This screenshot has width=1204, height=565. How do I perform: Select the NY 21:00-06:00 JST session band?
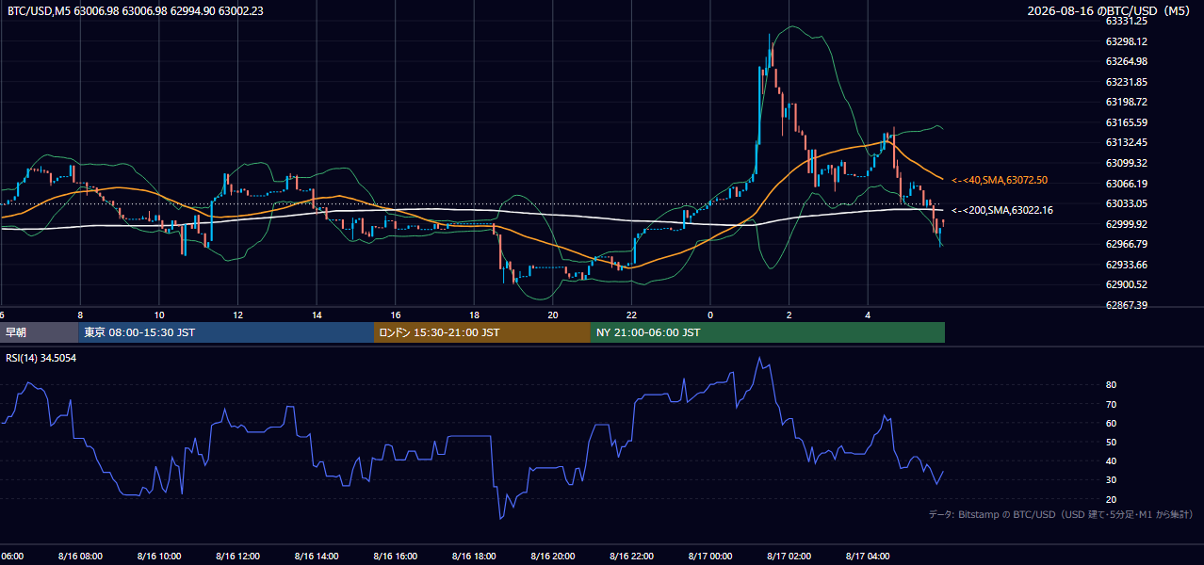[x=768, y=332]
